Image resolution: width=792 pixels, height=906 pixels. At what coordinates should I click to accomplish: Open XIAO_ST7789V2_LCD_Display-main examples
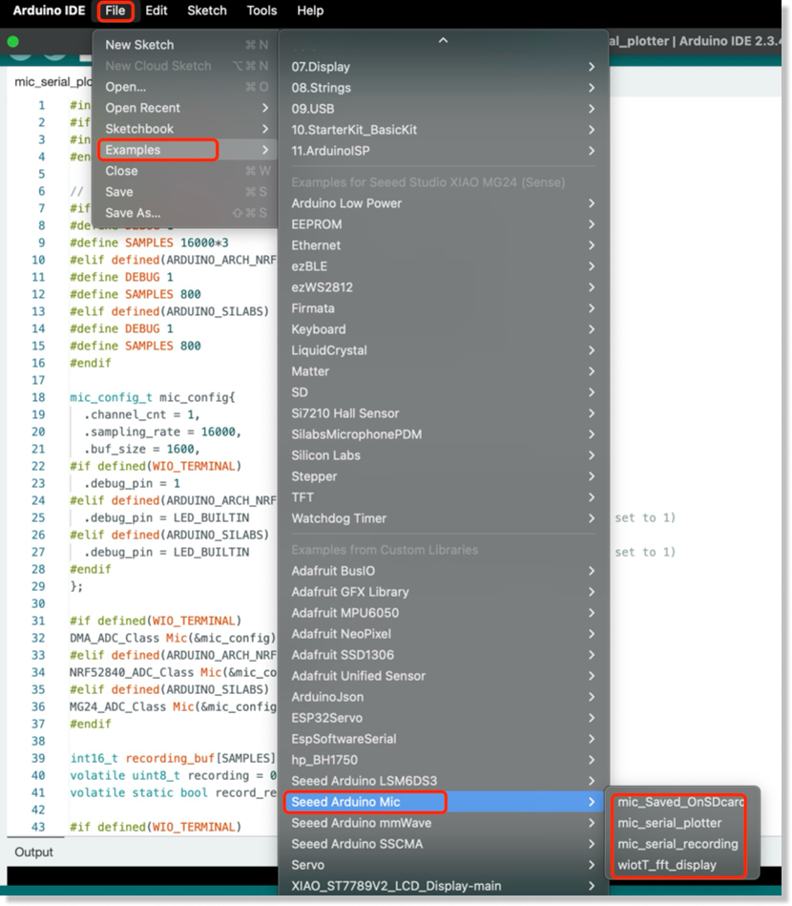(x=443, y=885)
